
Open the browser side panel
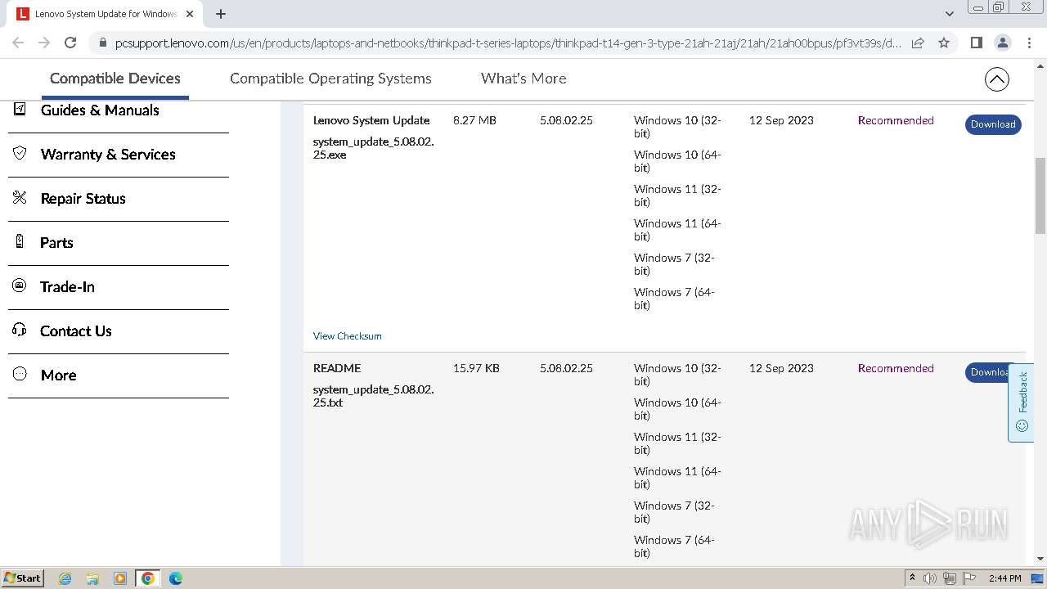pyautogui.click(x=976, y=43)
